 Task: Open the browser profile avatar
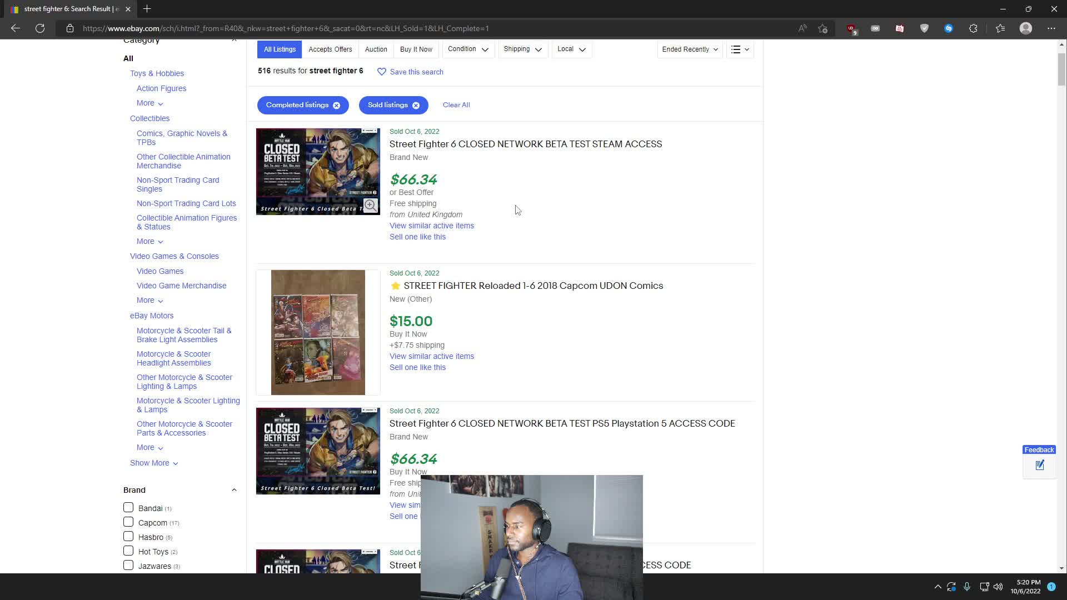[1026, 28]
